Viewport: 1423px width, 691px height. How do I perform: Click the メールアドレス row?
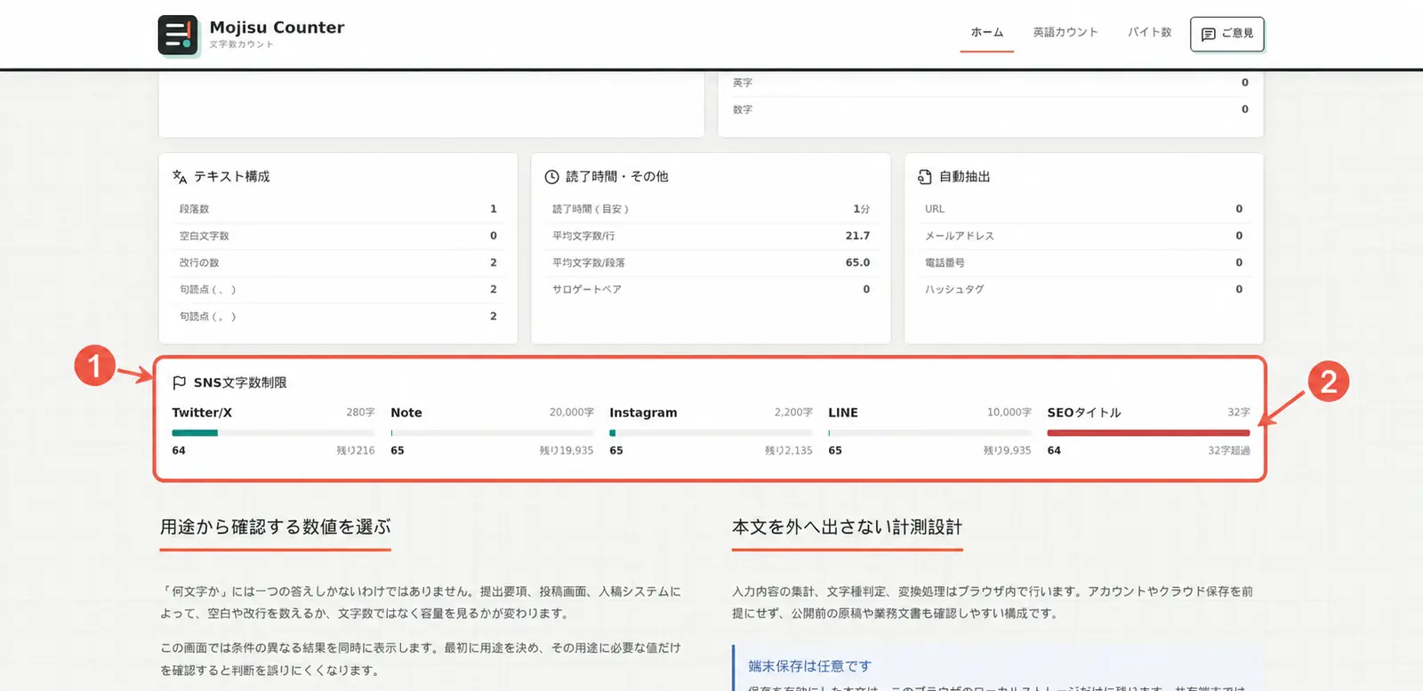pos(1083,236)
